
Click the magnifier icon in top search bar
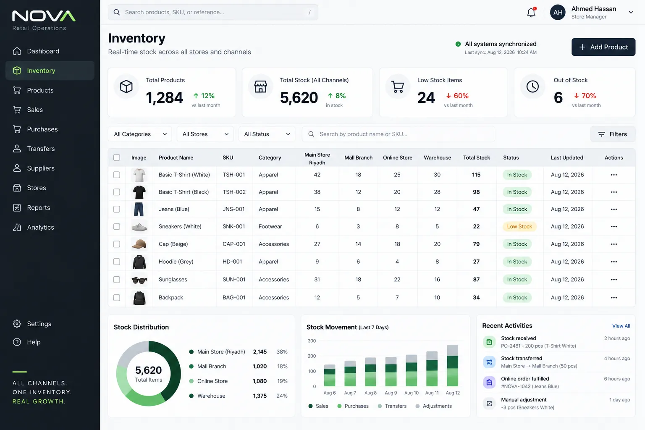(x=117, y=12)
